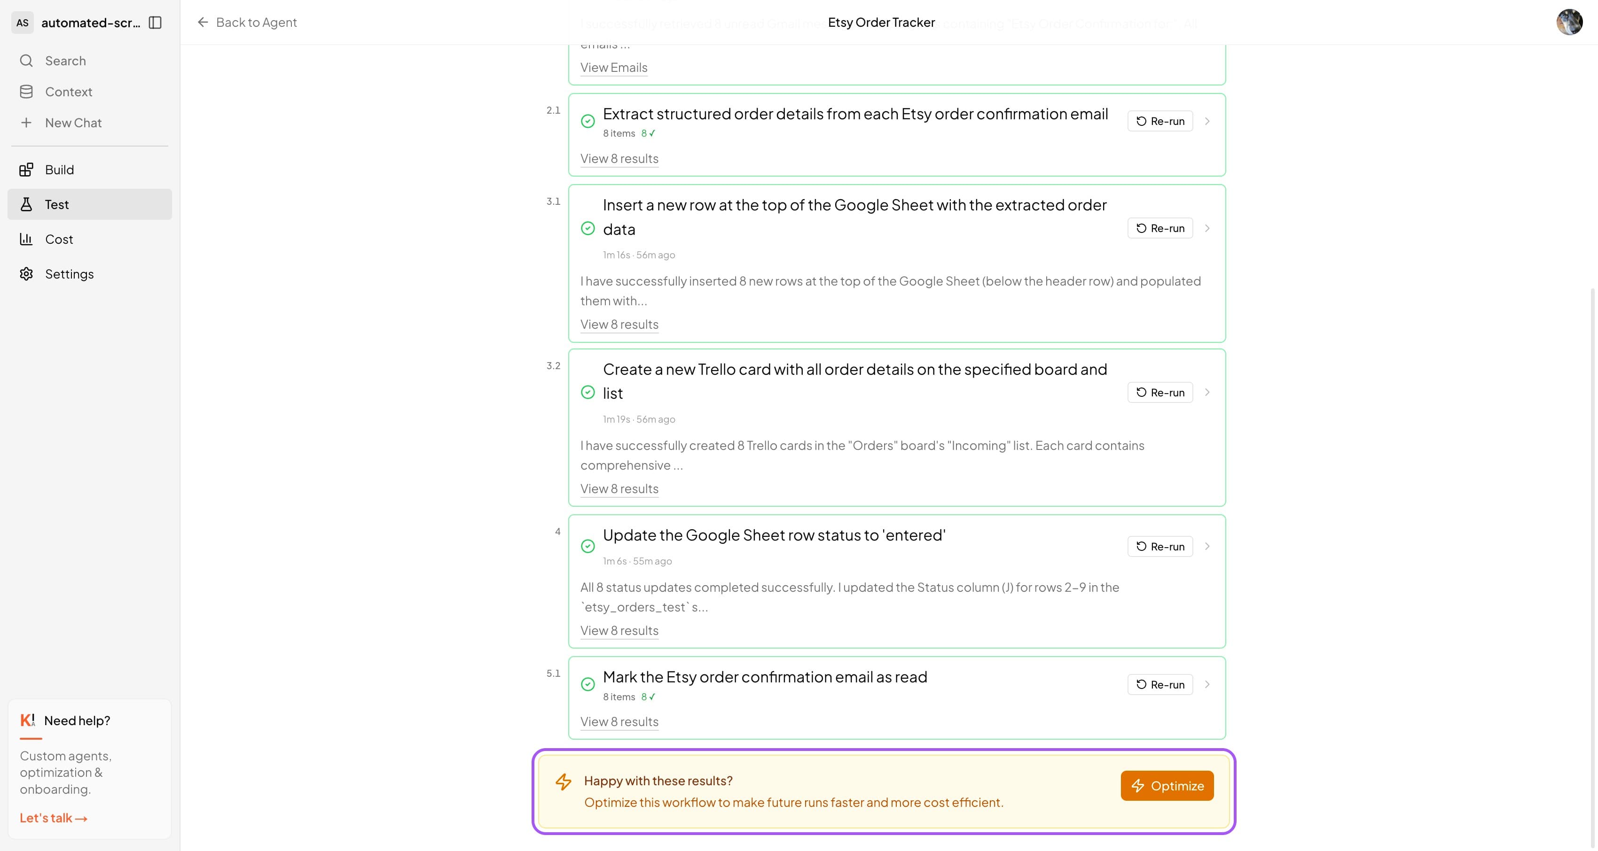View the Cost chart icon in sidebar
This screenshot has width=1598, height=851.
click(27, 239)
